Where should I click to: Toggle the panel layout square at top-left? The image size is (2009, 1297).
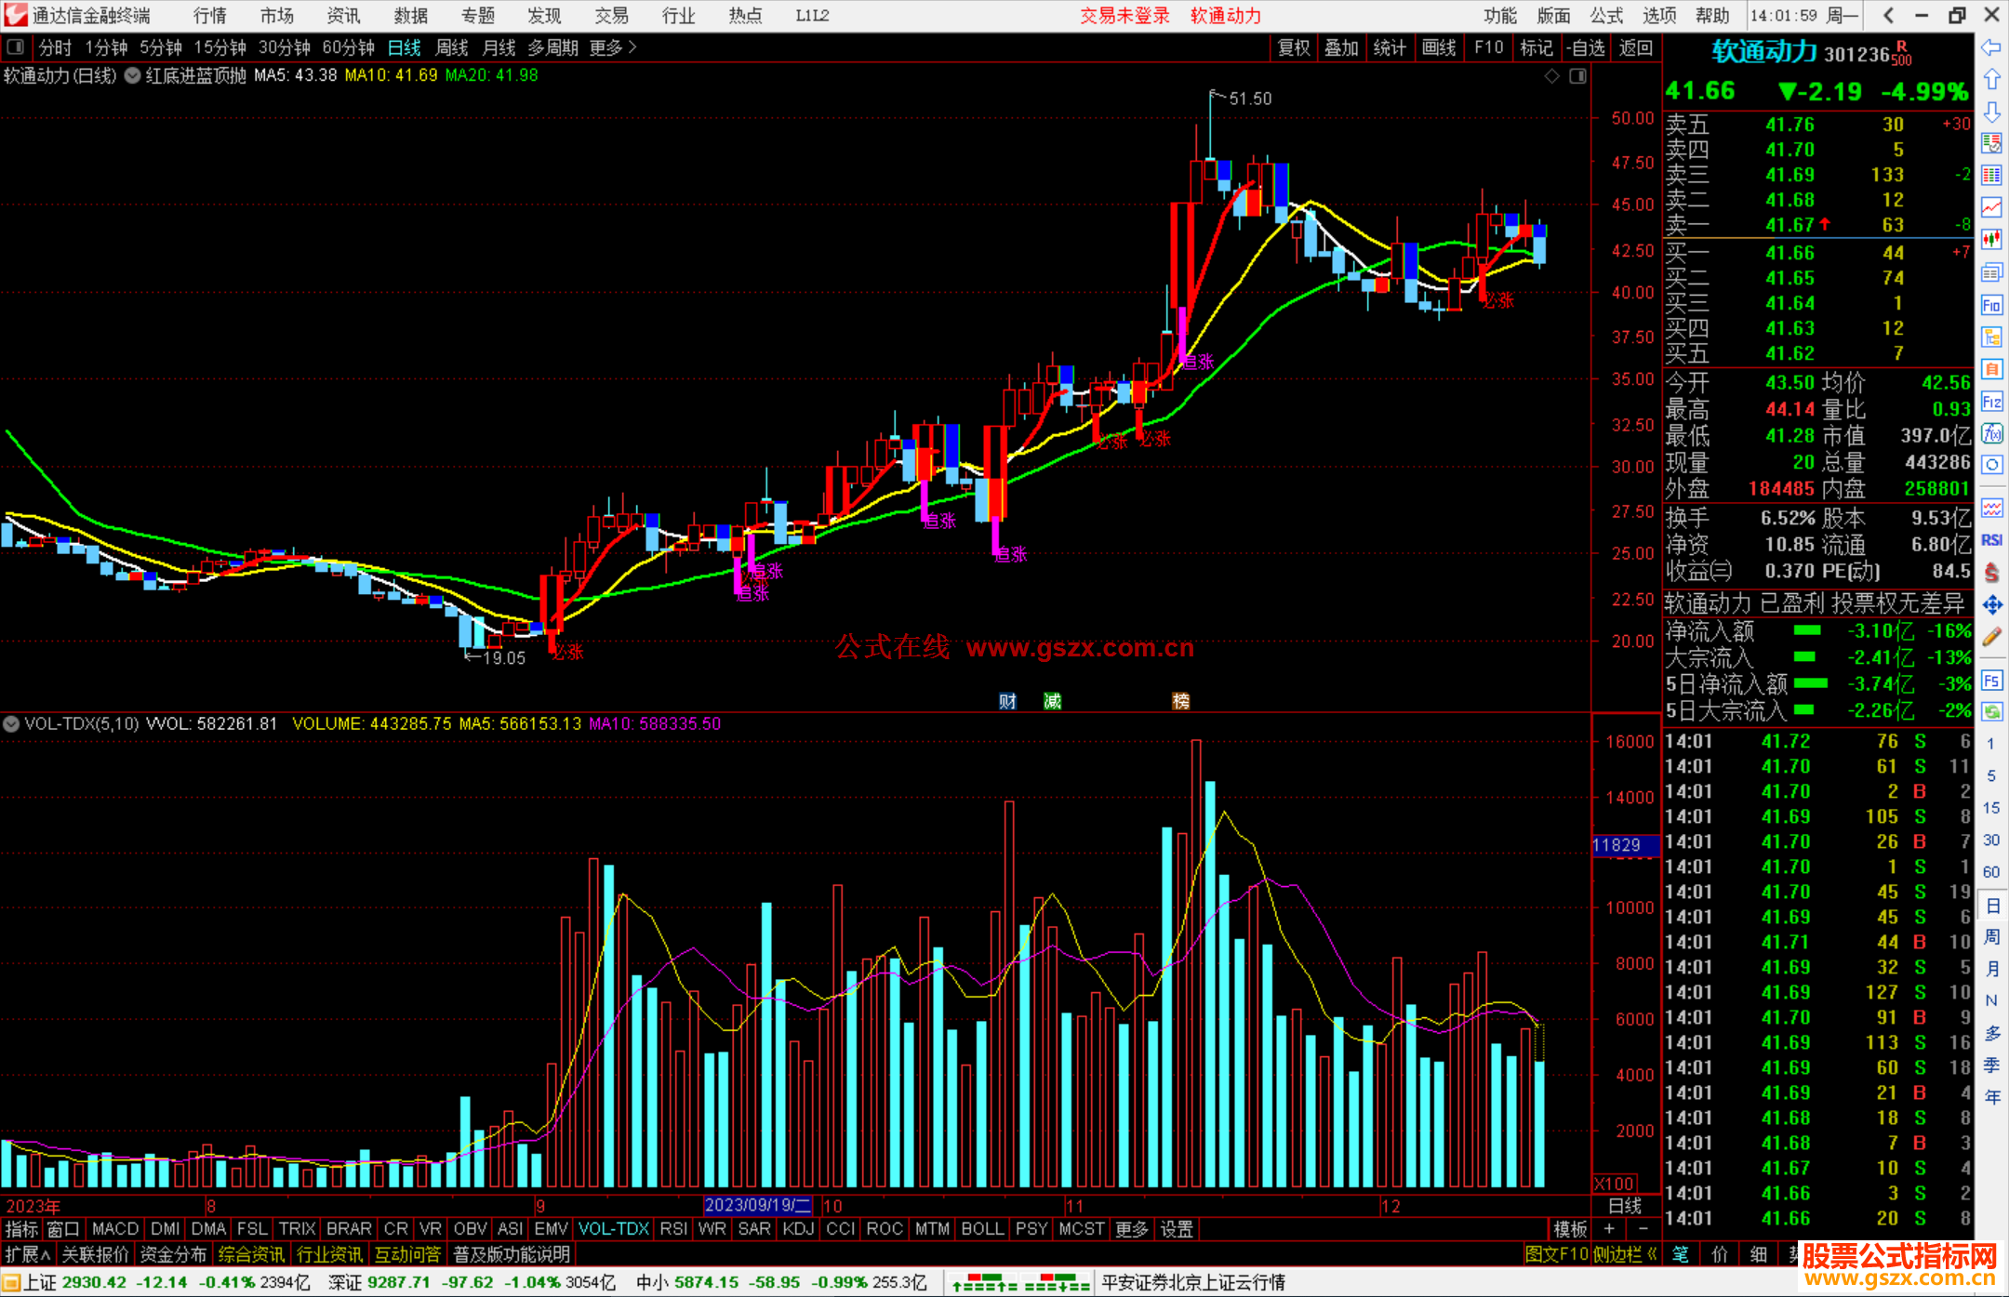[x=15, y=46]
